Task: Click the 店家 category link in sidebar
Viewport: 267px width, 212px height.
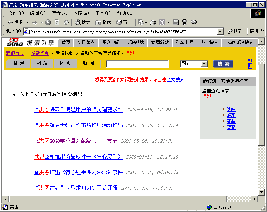Action: pos(231,127)
